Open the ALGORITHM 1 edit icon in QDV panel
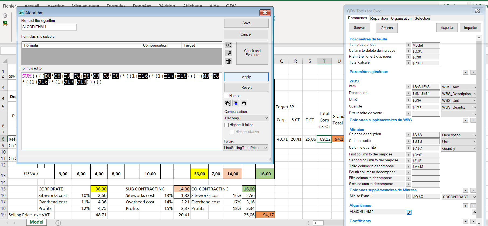 409,212
